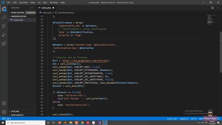Open the View menu
The height and width of the screenshot is (125, 222).
(33, 2)
